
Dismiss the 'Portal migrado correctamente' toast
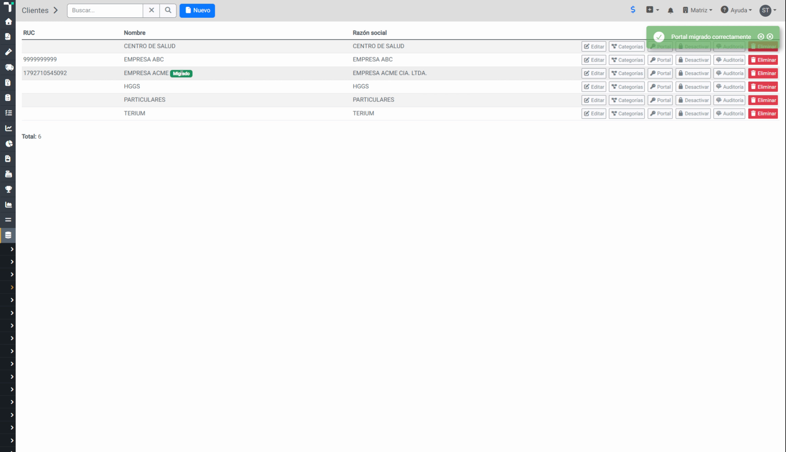[770, 36]
